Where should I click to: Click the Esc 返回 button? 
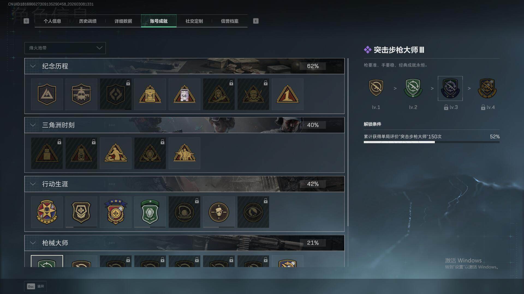point(35,286)
